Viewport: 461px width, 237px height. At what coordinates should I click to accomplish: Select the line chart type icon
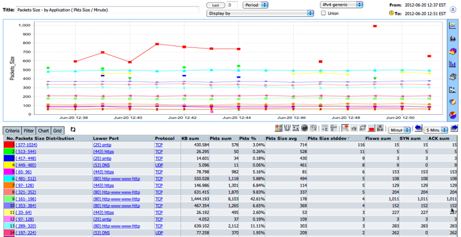453,26
